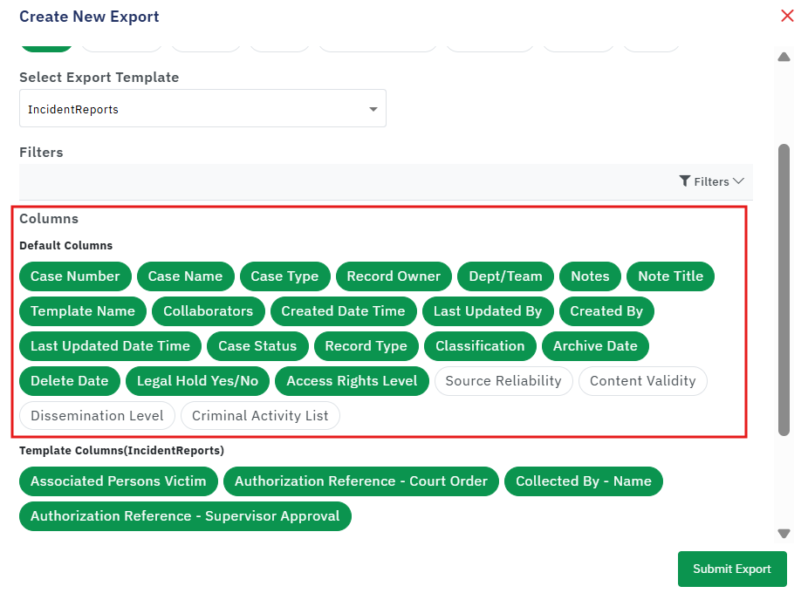Viewport: 808px width, 600px height.
Task: Toggle the Created By column chip
Action: [x=606, y=311]
